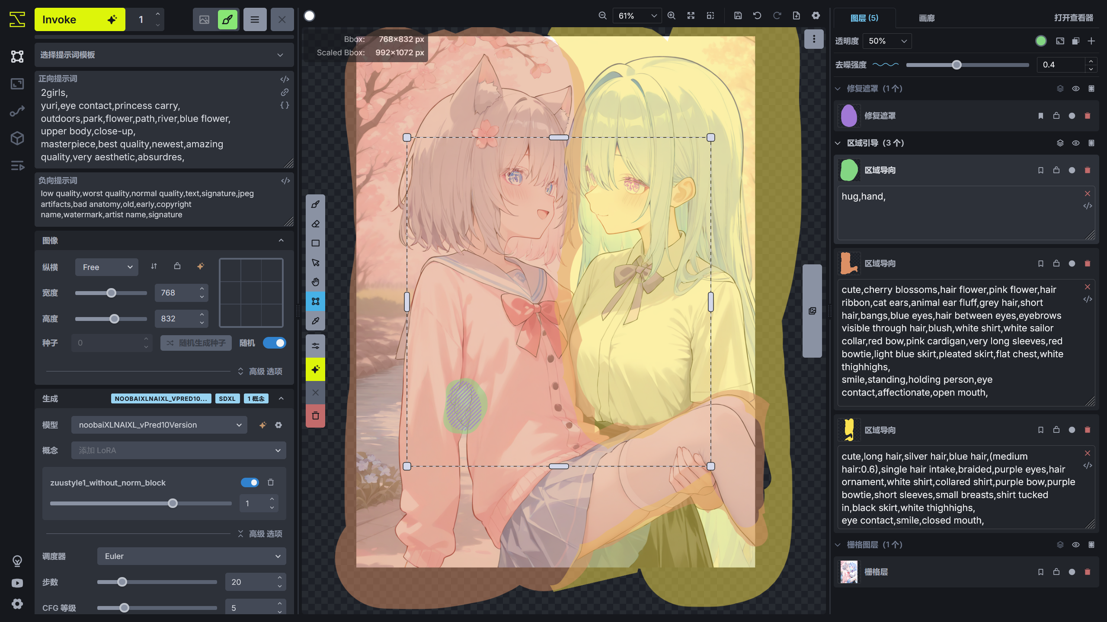Image resolution: width=1107 pixels, height=622 pixels.
Task: Select the hand pan tool
Action: [x=315, y=282]
